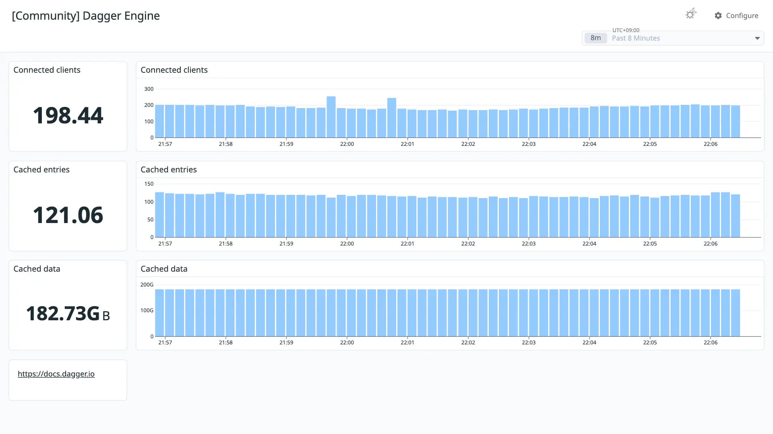
Task: Click the Cached entries query value widget title
Action: (41, 170)
